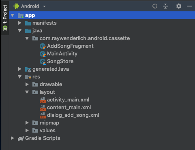Select dialog_add_song.xml file name
This screenshot has height=150, width=195.
[x=73, y=115]
